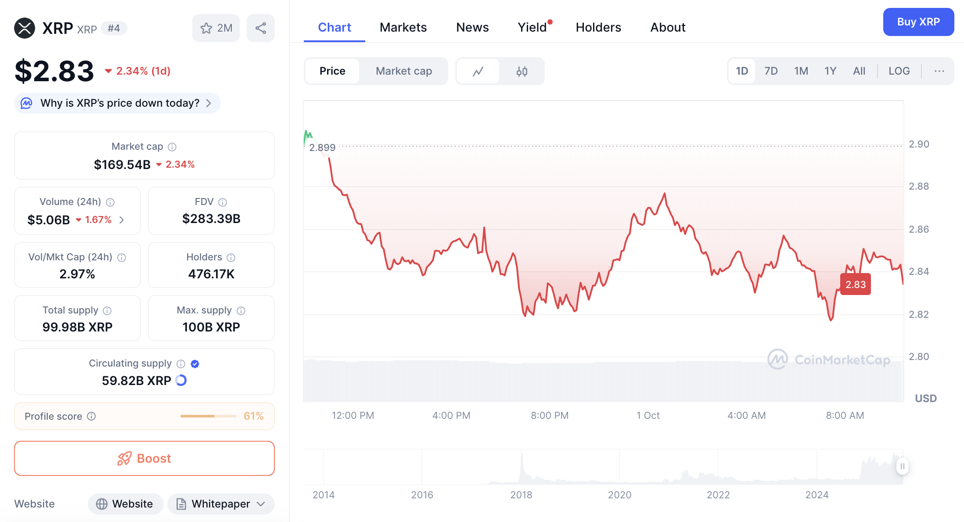Click the Buy XRP button
Screen dimensions: 964x522
pyautogui.click(x=918, y=22)
